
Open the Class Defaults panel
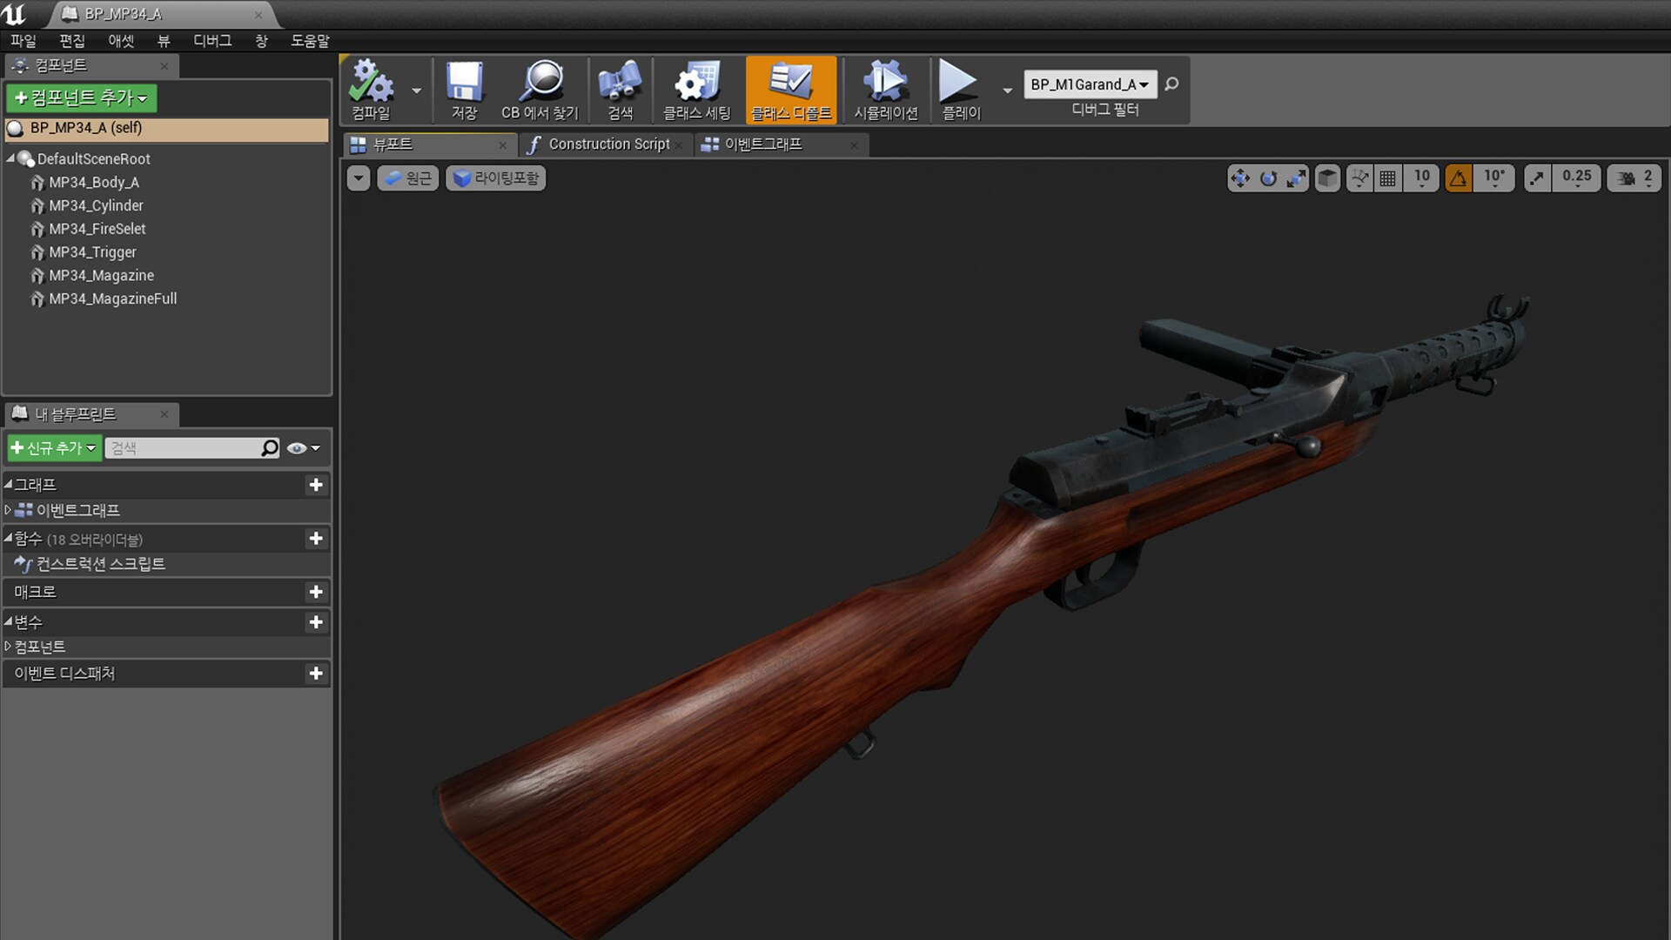[x=790, y=87]
